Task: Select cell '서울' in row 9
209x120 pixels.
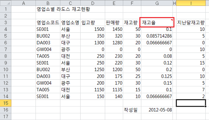Action: 70,63
